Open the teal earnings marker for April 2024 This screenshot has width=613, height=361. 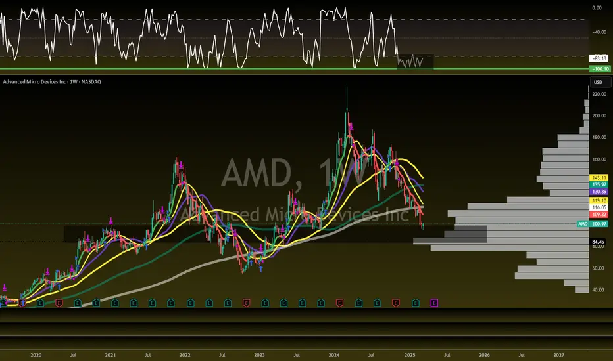[x=358, y=303]
